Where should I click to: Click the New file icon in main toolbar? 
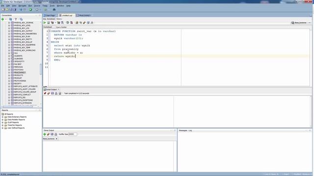coord(3,10)
